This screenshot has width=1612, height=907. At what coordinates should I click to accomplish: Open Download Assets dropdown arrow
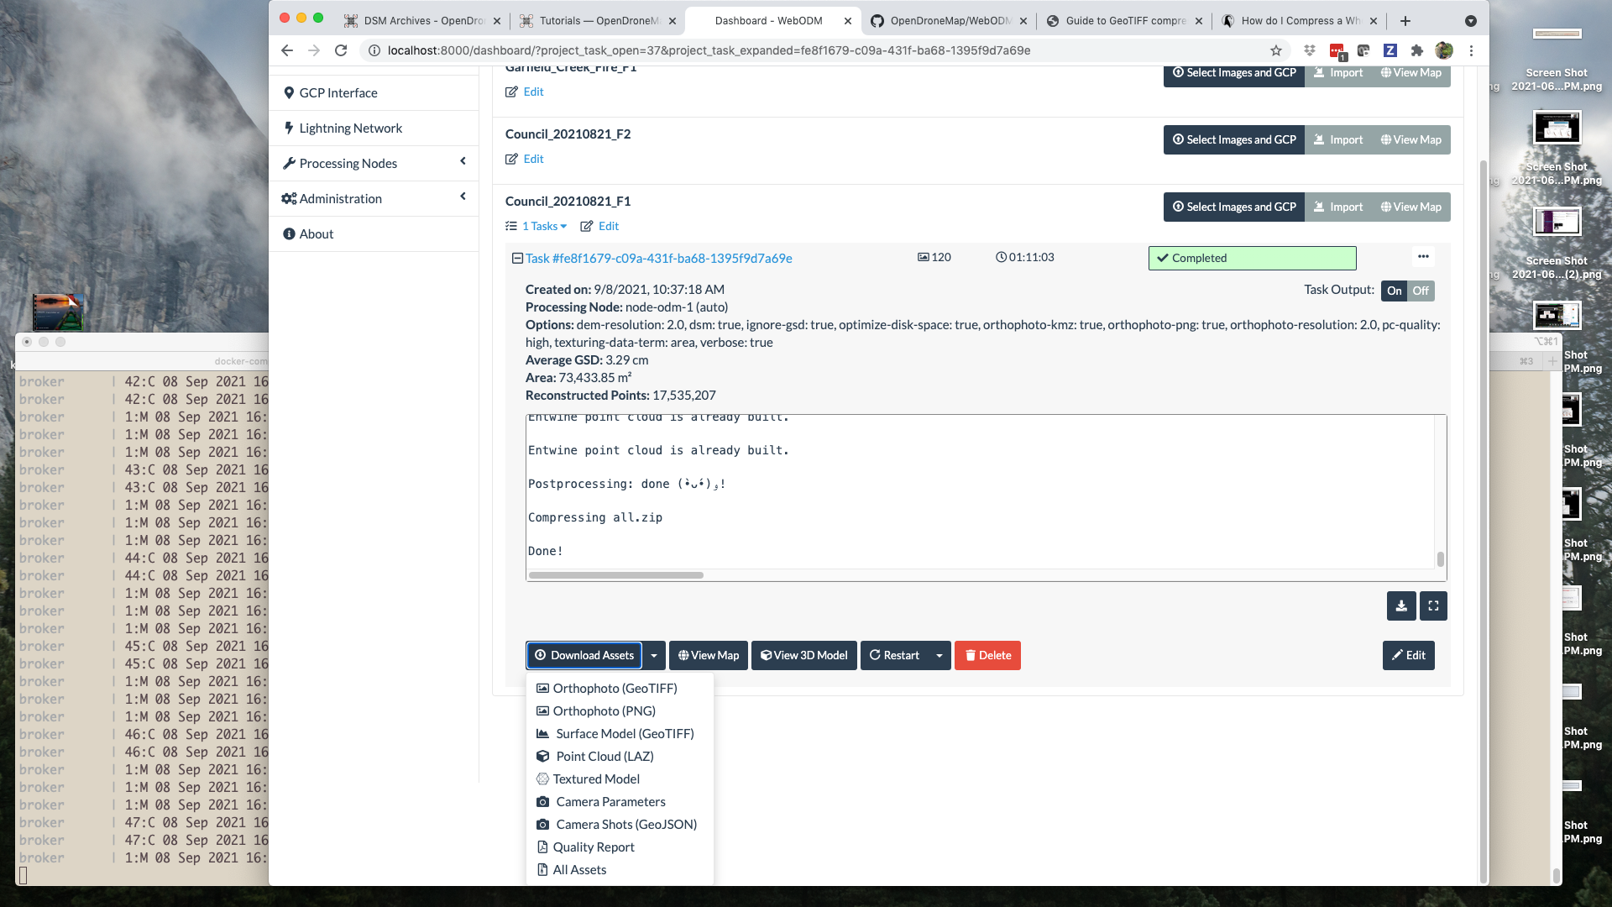tap(654, 655)
